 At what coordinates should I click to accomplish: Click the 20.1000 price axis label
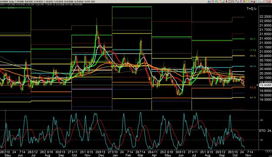(x=265, y=78)
